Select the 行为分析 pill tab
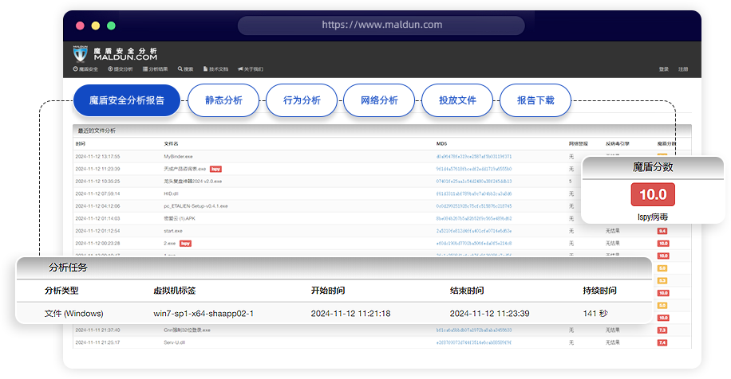The height and width of the screenshot is (379, 731). [302, 100]
